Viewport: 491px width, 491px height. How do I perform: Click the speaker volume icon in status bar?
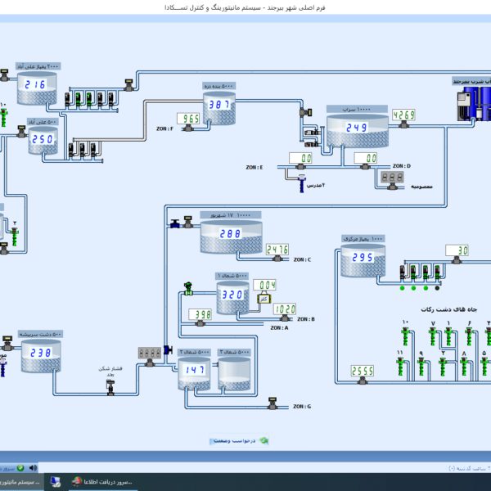pos(34,468)
